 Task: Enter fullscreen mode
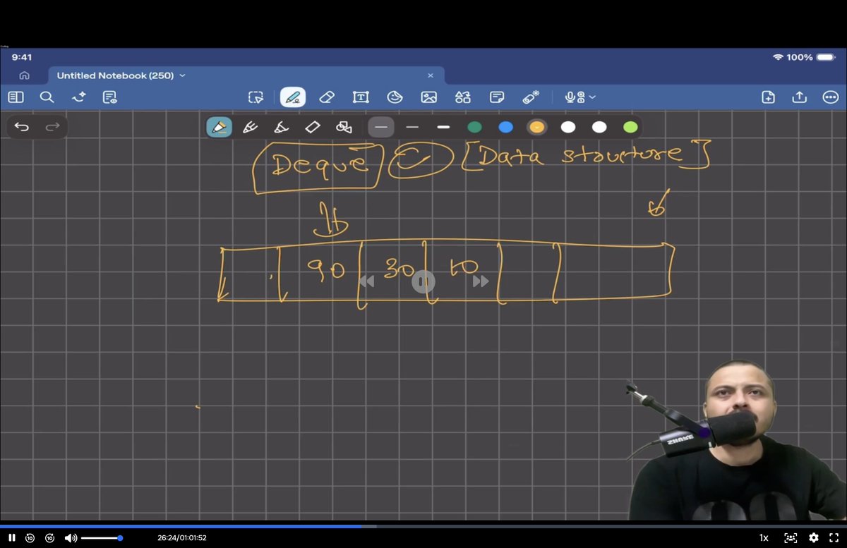click(x=834, y=537)
